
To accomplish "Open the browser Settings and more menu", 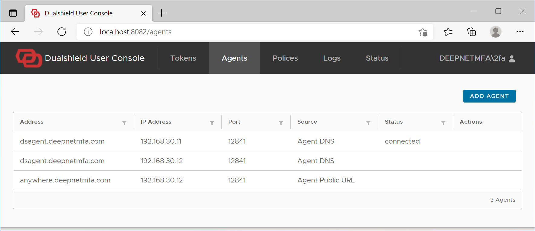I will click(x=520, y=32).
